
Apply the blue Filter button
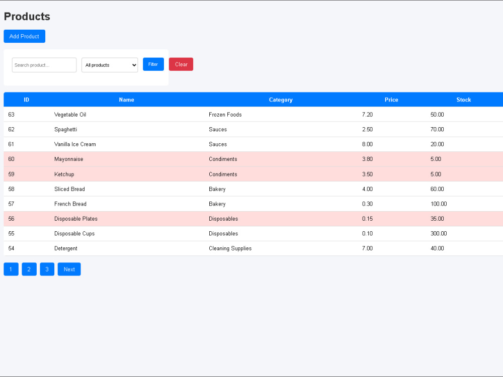tap(153, 64)
